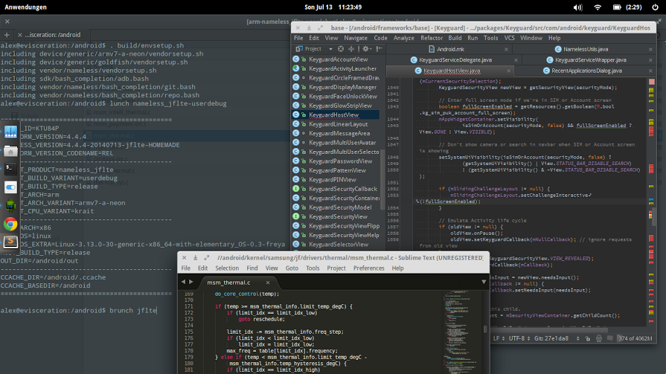The width and height of the screenshot is (666, 374).
Task: Click memory indicator 374 of 4062M
Action: click(635, 339)
